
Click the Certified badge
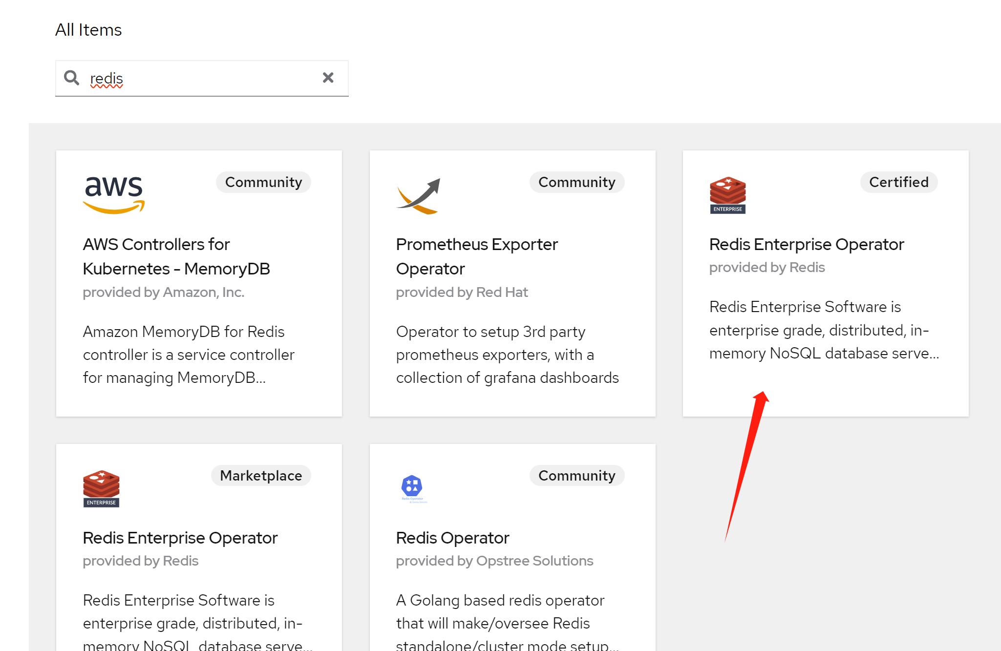(898, 182)
